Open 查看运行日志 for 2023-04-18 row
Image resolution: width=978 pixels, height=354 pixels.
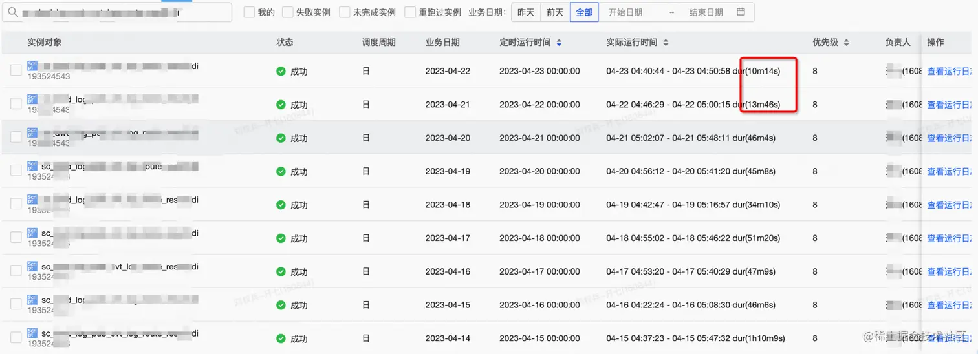coord(949,205)
